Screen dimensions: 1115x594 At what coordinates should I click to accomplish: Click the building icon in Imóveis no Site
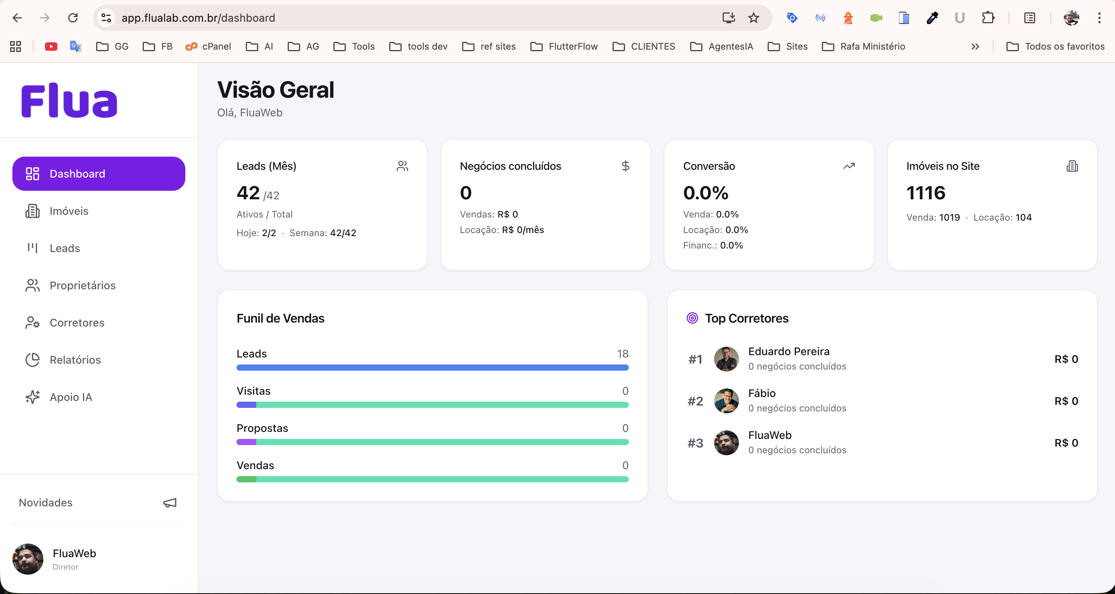tap(1072, 166)
